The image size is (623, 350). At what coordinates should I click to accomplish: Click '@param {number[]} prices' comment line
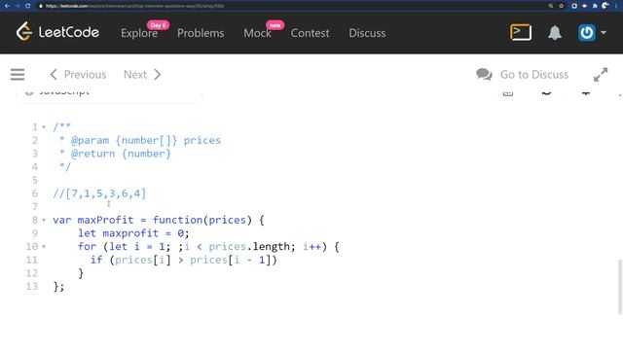pyautogui.click(x=146, y=140)
